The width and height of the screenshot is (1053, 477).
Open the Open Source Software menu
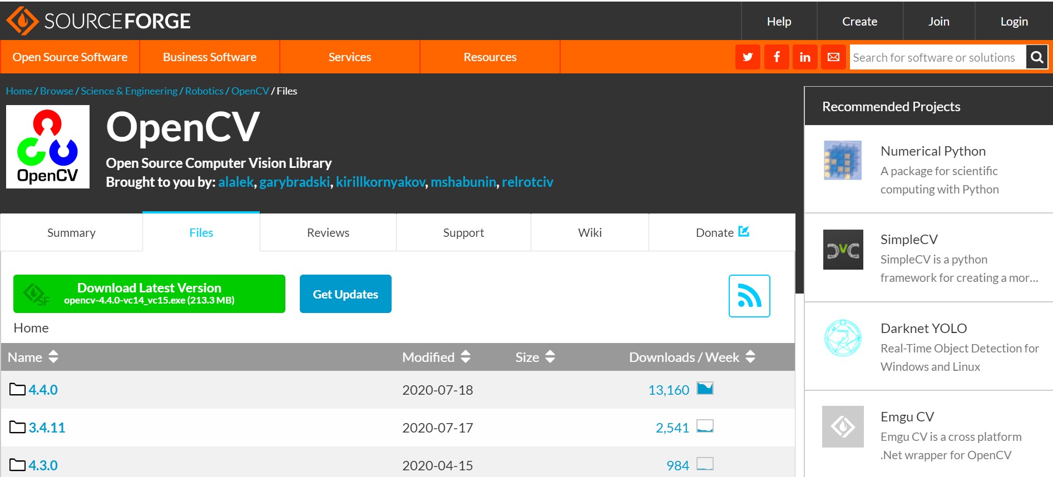pos(70,57)
